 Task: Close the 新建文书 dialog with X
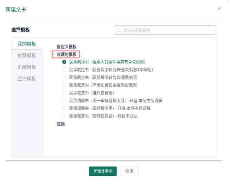220,8
